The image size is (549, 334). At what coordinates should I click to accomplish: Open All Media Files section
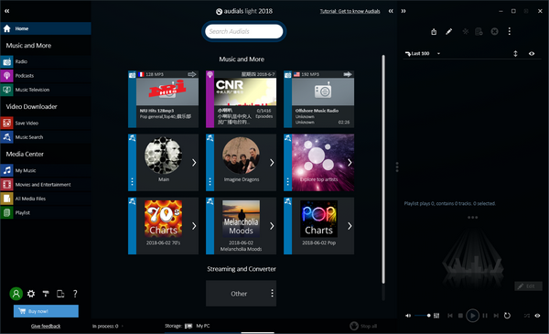(x=46, y=199)
